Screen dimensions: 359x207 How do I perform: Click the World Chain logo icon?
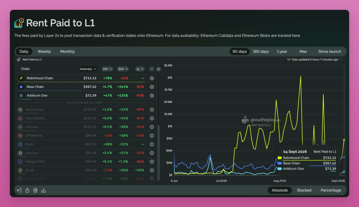click(x=20, y=109)
